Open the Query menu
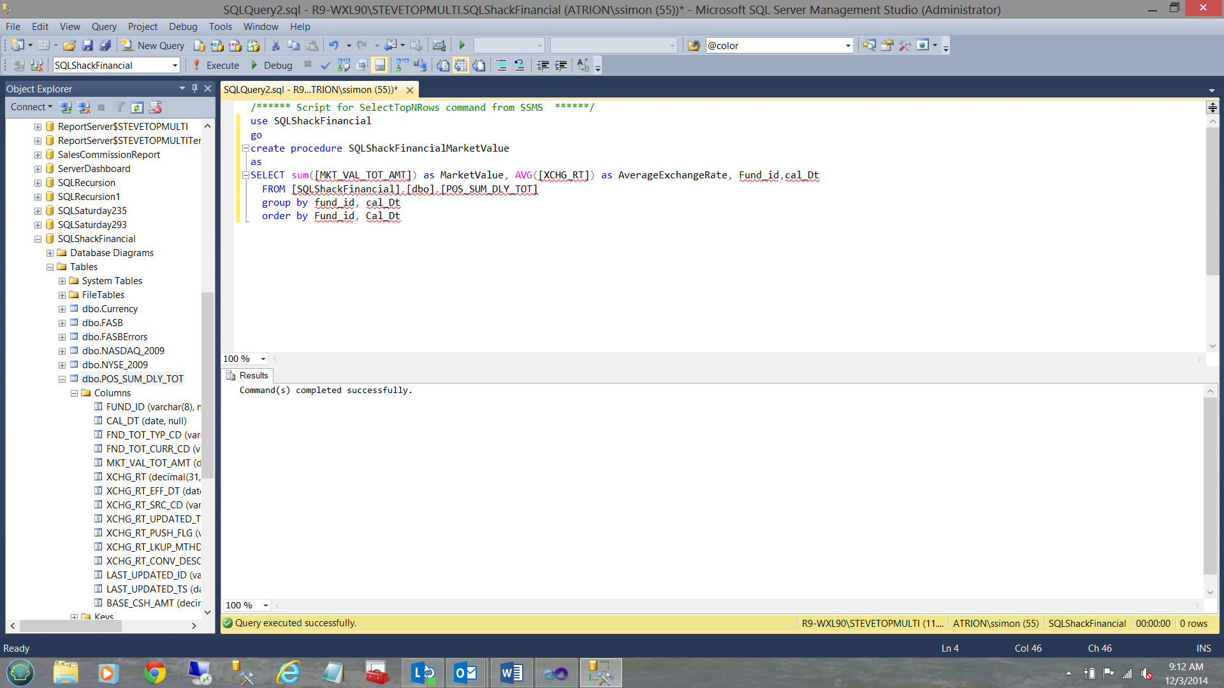 tap(103, 26)
